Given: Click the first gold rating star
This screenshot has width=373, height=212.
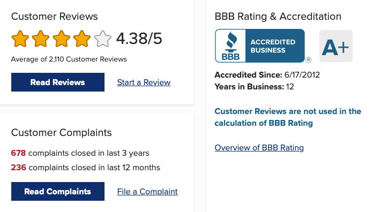Looking at the screenshot, I should coord(20,39).
